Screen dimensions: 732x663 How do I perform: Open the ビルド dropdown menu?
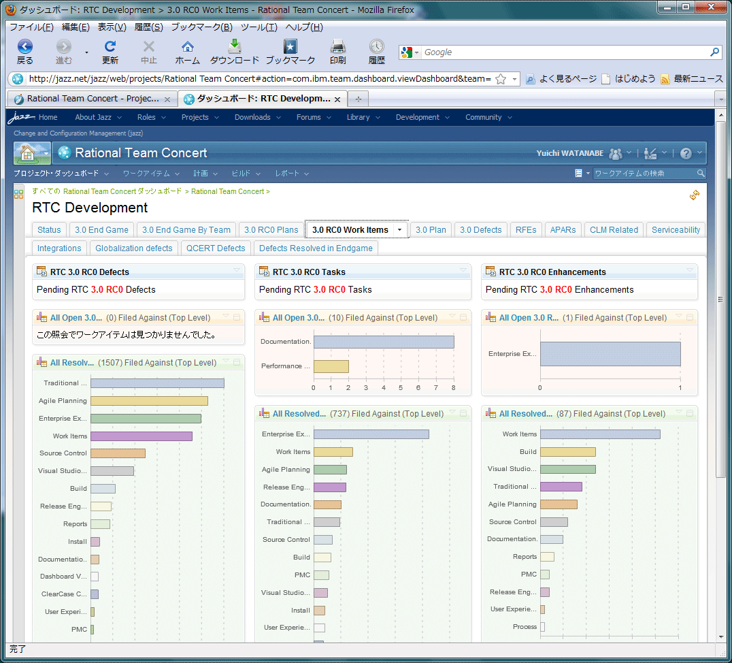[246, 174]
